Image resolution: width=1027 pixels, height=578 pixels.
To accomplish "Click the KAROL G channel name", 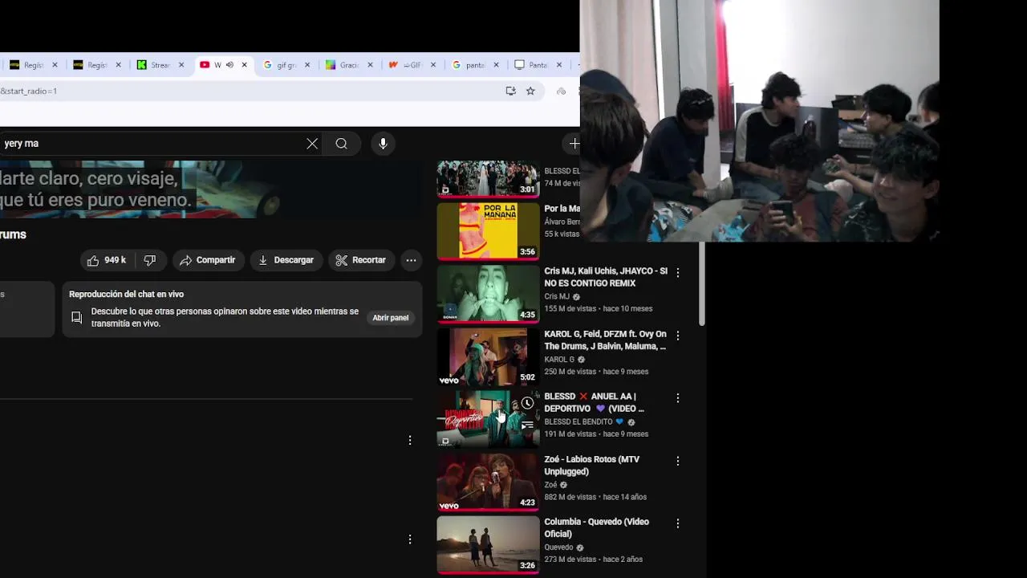I will (559, 360).
